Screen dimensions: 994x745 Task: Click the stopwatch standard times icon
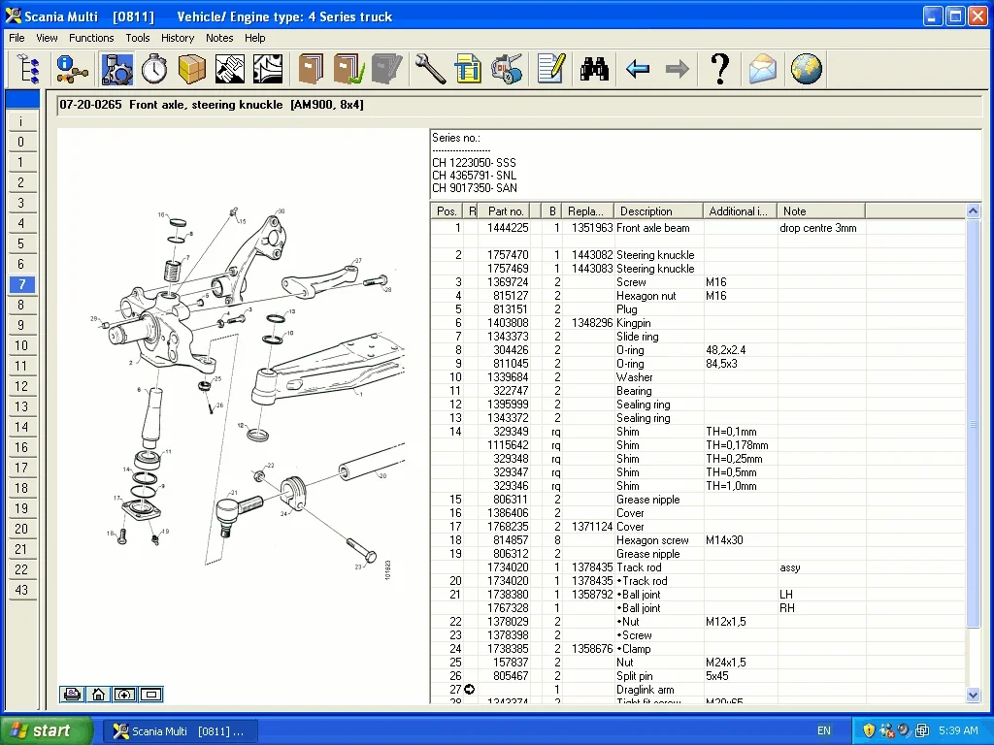pos(153,69)
